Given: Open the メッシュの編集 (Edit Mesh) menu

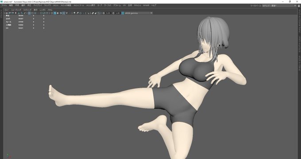Looking at the screenshot, I should (x=66, y=5).
